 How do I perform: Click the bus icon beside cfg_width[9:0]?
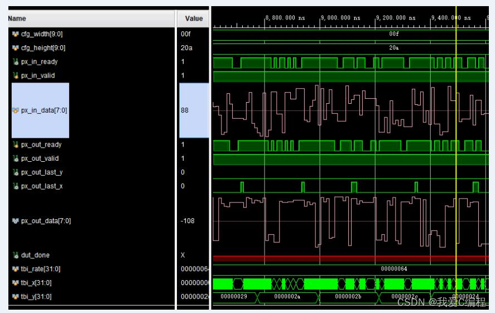point(15,34)
